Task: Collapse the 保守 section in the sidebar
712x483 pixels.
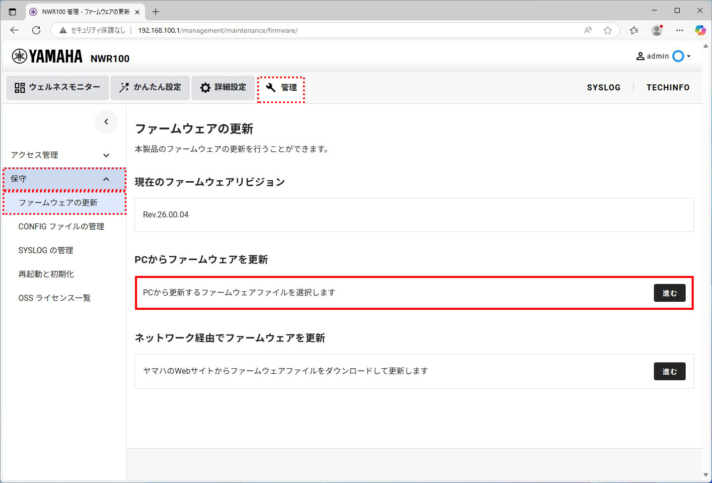Action: [x=106, y=179]
